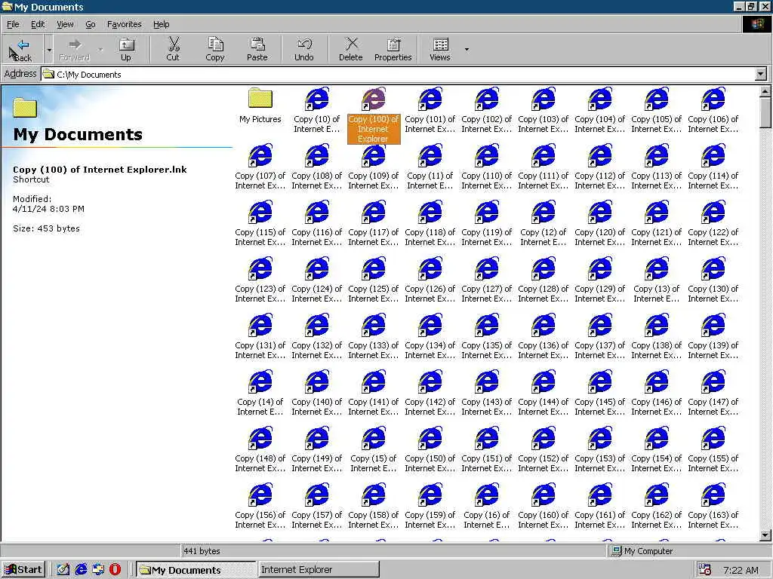Select Copy (16) of Internet Explorer shortcut

487,507
